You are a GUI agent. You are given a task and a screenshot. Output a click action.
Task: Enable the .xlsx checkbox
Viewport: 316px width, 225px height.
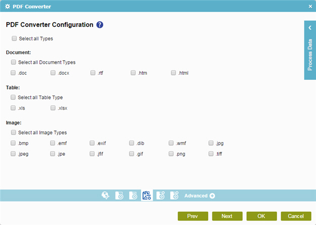(53, 108)
